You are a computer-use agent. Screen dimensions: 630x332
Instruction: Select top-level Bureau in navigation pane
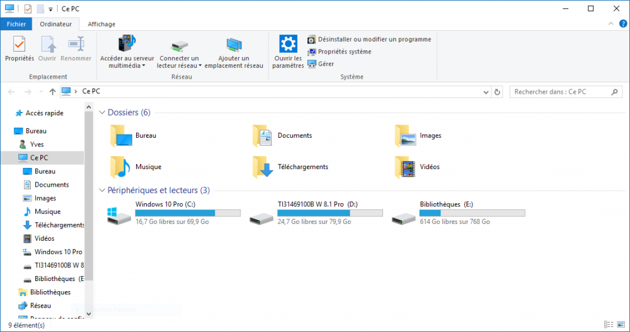pyautogui.click(x=30, y=131)
